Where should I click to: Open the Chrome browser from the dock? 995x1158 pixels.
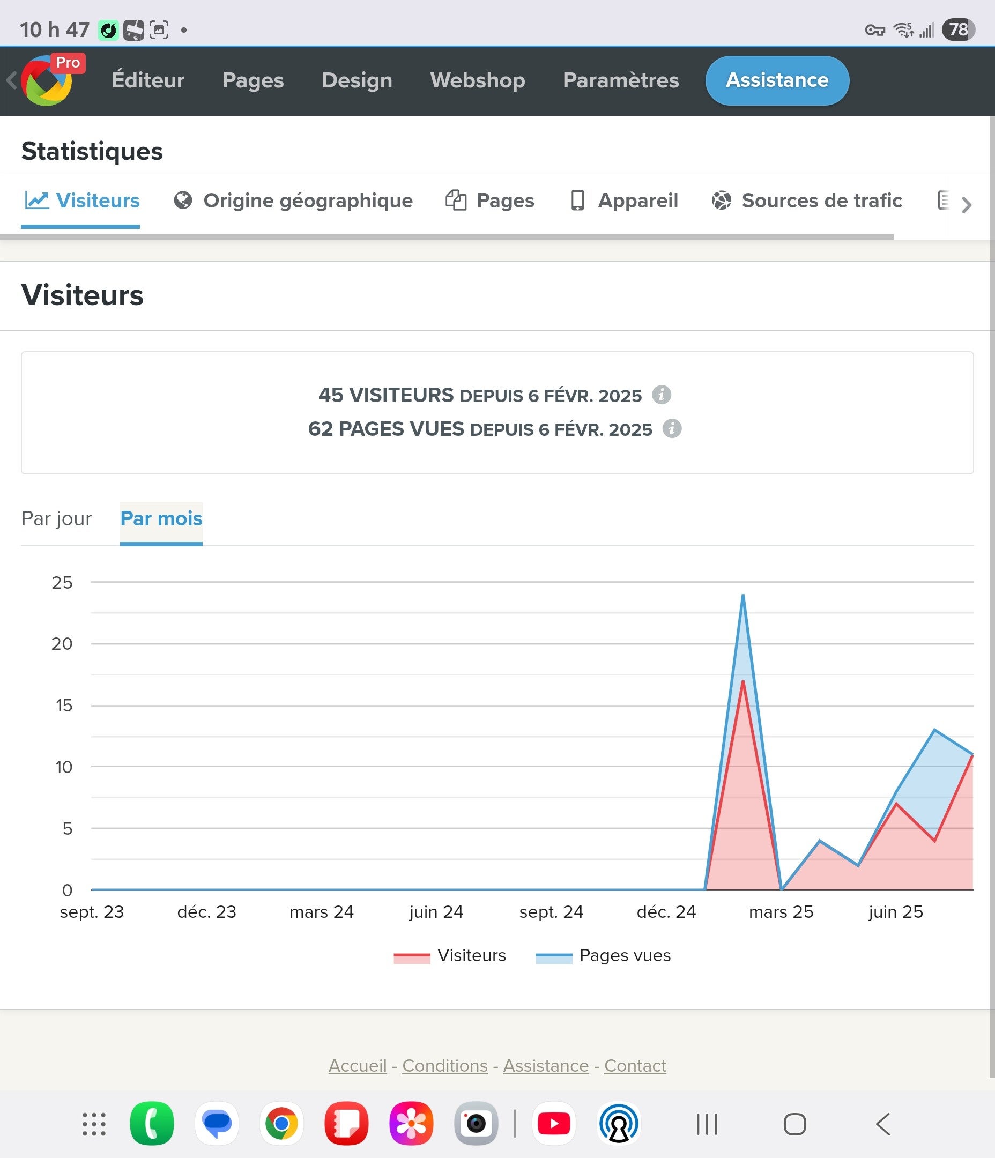(281, 1123)
